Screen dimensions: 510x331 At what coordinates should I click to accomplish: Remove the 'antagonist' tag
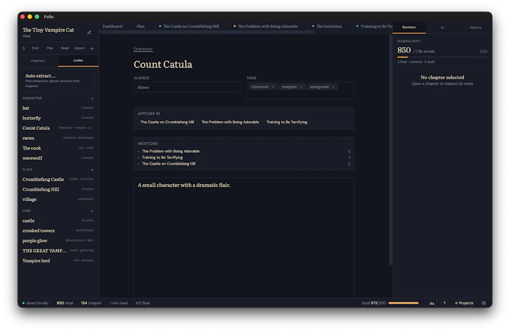pos(333,87)
